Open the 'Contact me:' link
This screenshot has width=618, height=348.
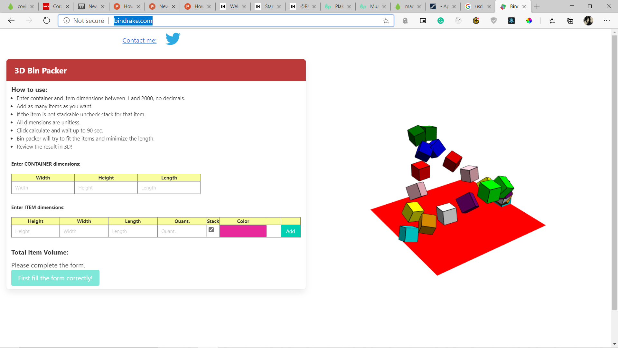(x=139, y=40)
